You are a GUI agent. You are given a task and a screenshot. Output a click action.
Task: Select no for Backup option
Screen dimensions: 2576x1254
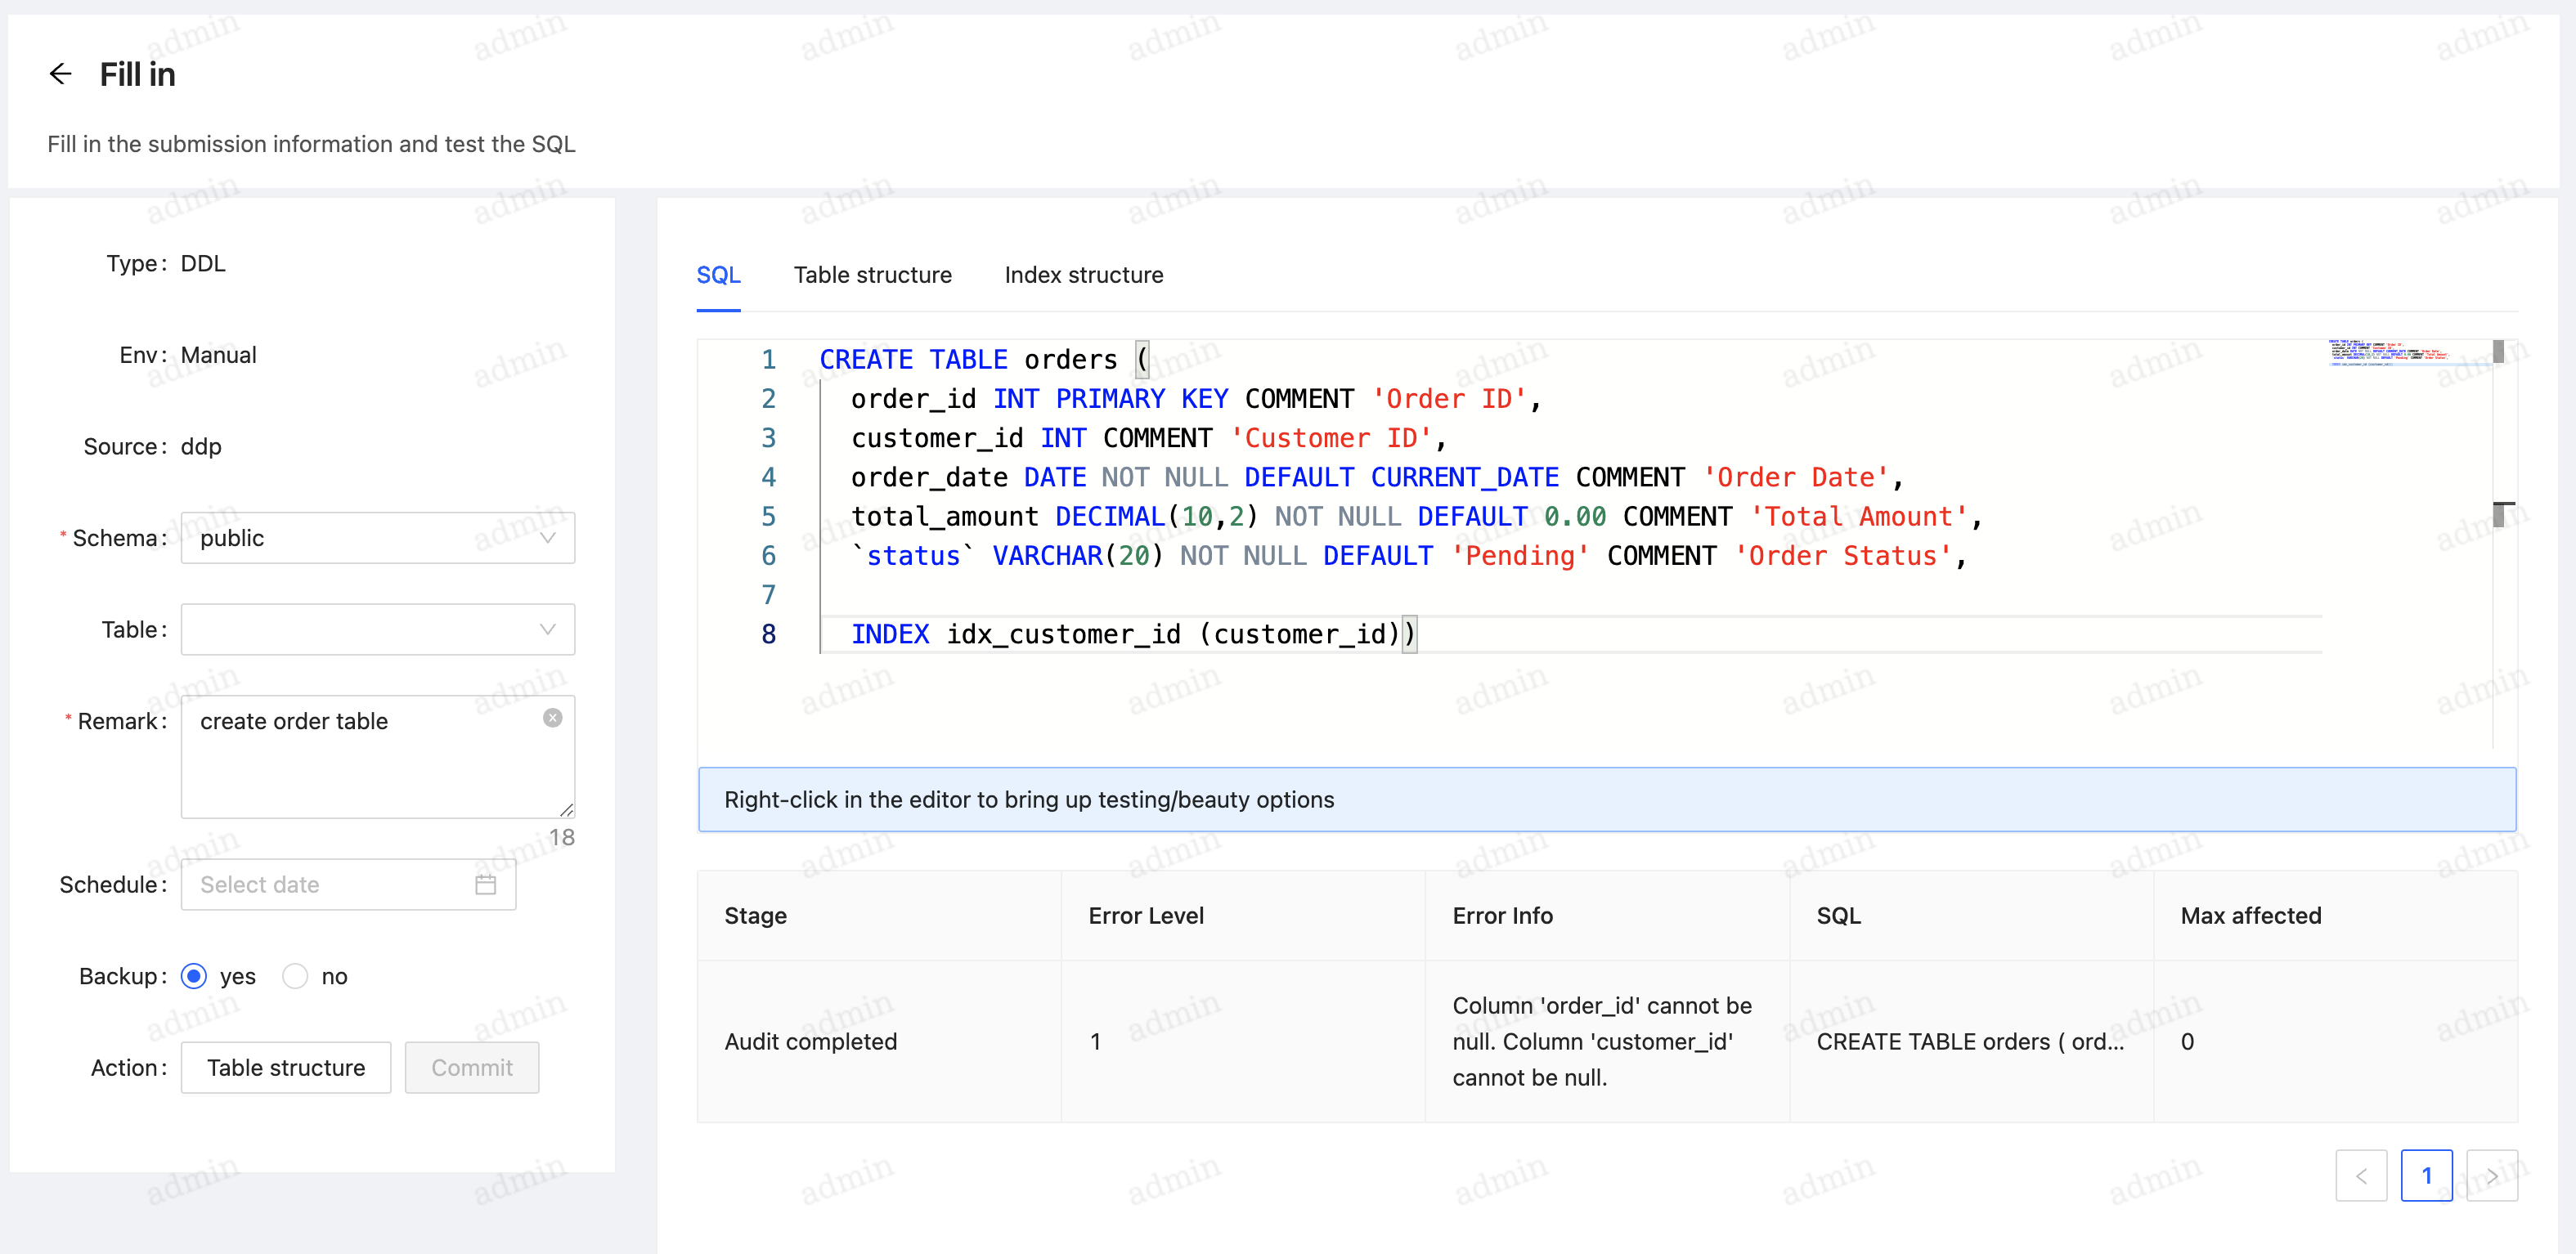[x=295, y=976]
